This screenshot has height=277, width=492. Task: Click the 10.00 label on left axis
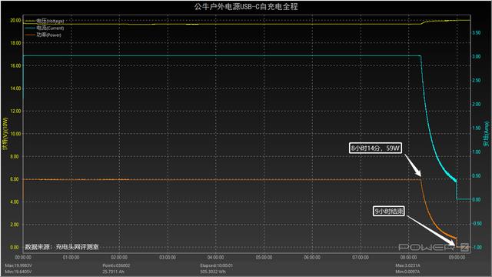(15, 134)
